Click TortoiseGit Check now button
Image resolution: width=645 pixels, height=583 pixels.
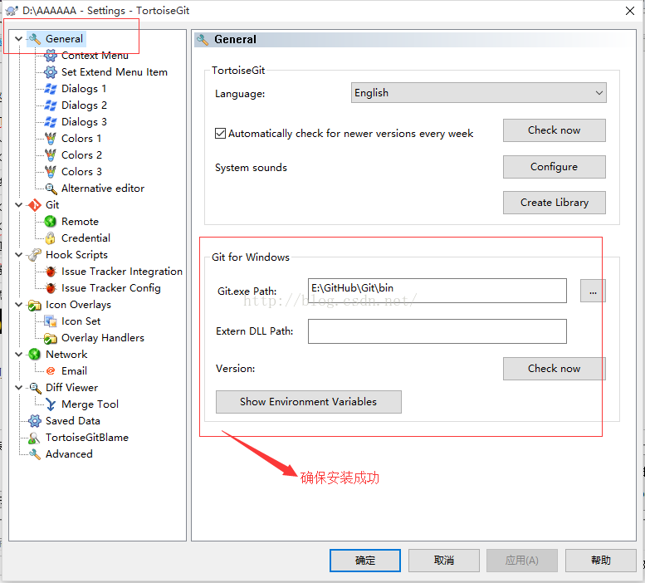554,130
